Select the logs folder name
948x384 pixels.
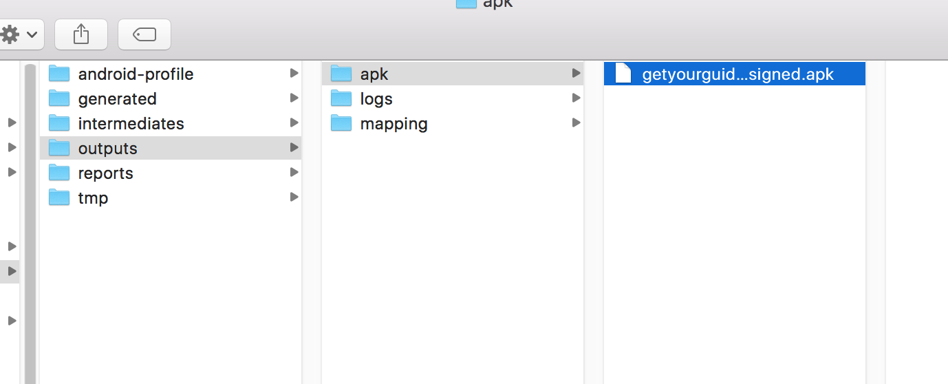click(376, 99)
